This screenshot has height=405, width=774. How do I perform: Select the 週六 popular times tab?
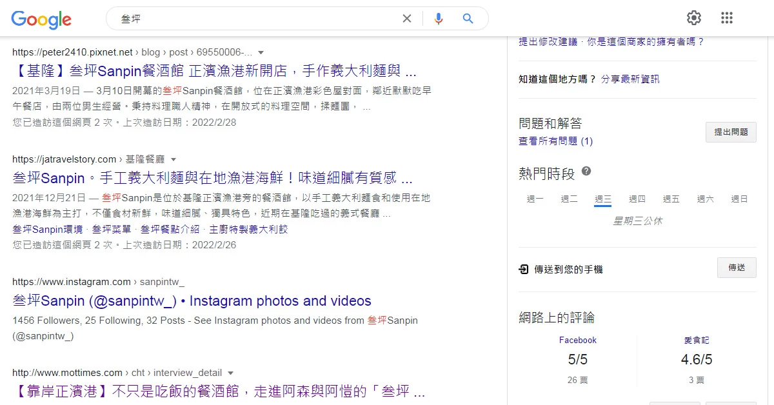click(x=706, y=199)
